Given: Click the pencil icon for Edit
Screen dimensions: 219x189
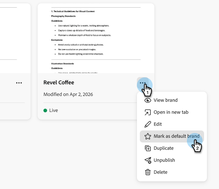Looking at the screenshot, I should (148, 124).
